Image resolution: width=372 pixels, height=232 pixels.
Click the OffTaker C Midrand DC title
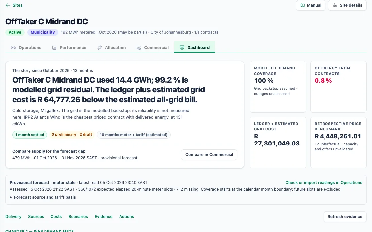tap(47, 21)
